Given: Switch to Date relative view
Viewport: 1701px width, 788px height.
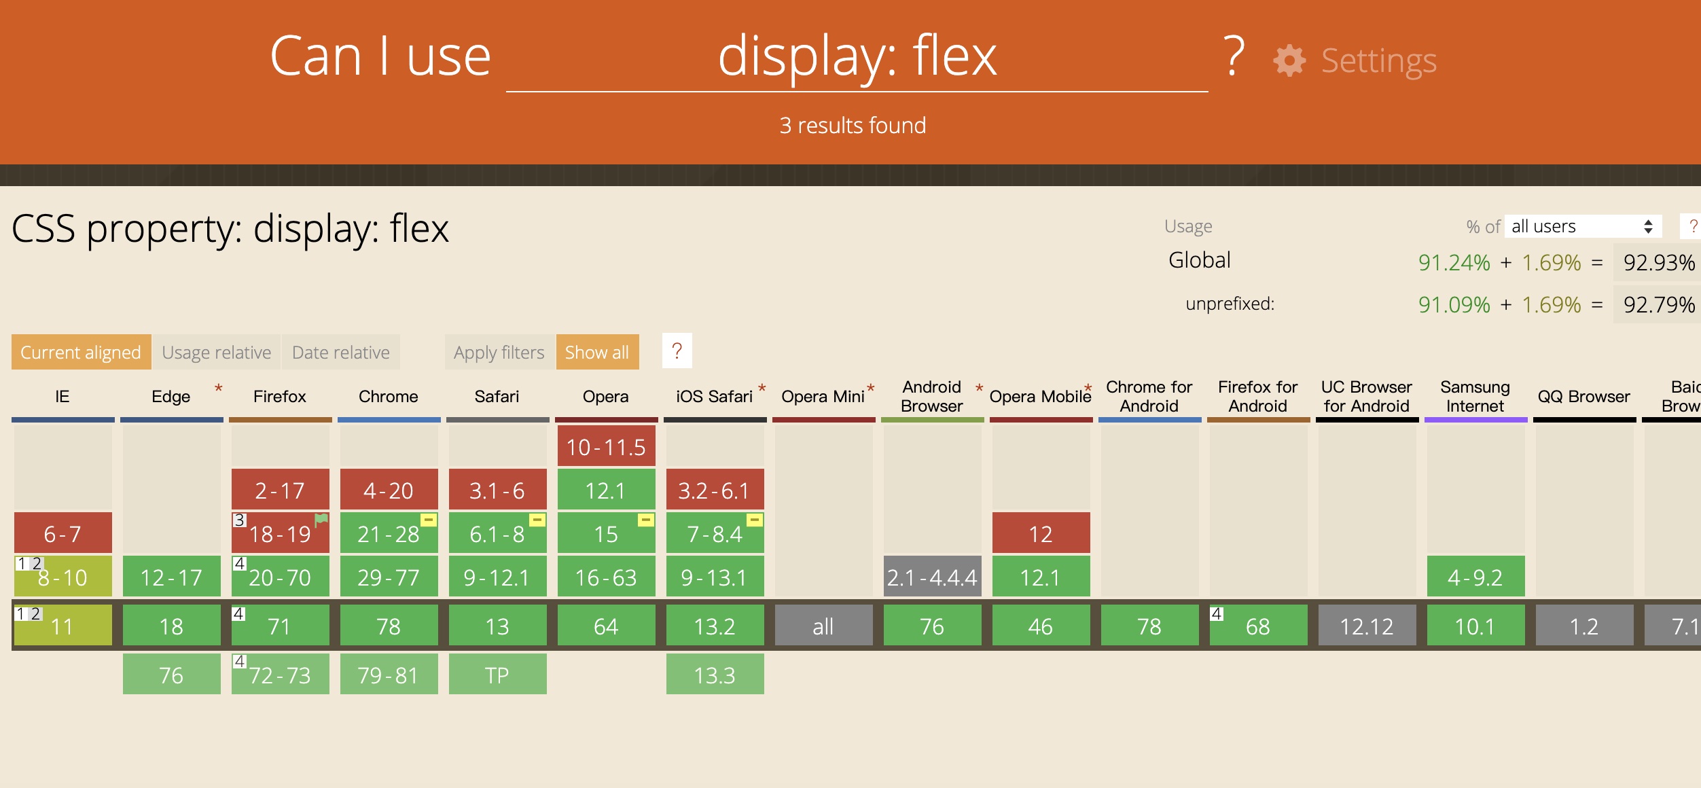Looking at the screenshot, I should [x=340, y=353].
